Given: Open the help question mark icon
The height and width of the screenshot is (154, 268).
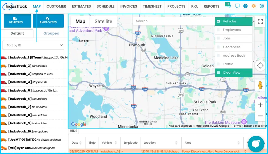Looking at the screenshot, I should [245, 6].
